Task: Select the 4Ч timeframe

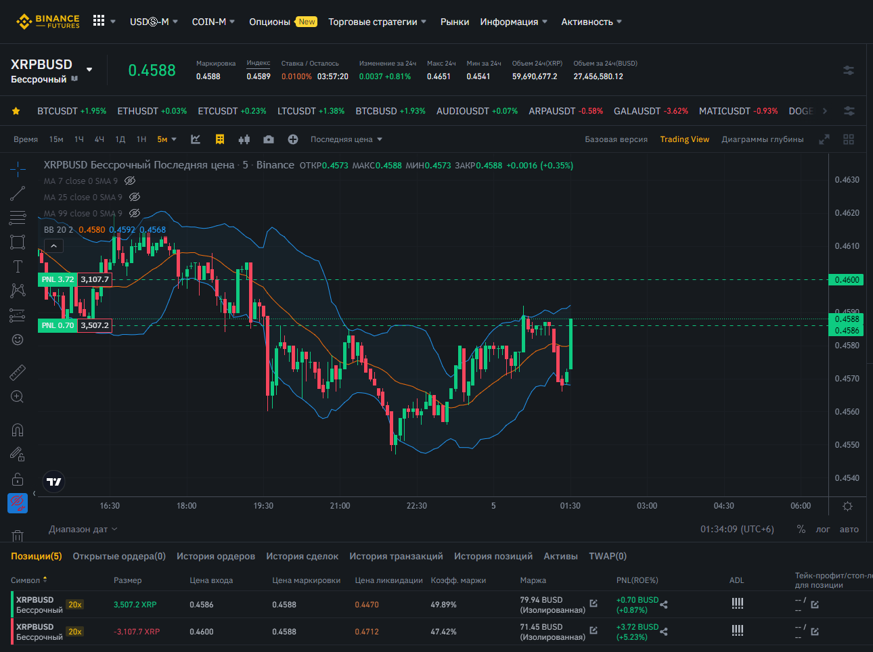Action: (99, 139)
